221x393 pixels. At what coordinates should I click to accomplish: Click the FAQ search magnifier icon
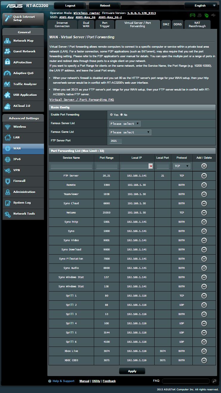(214, 381)
